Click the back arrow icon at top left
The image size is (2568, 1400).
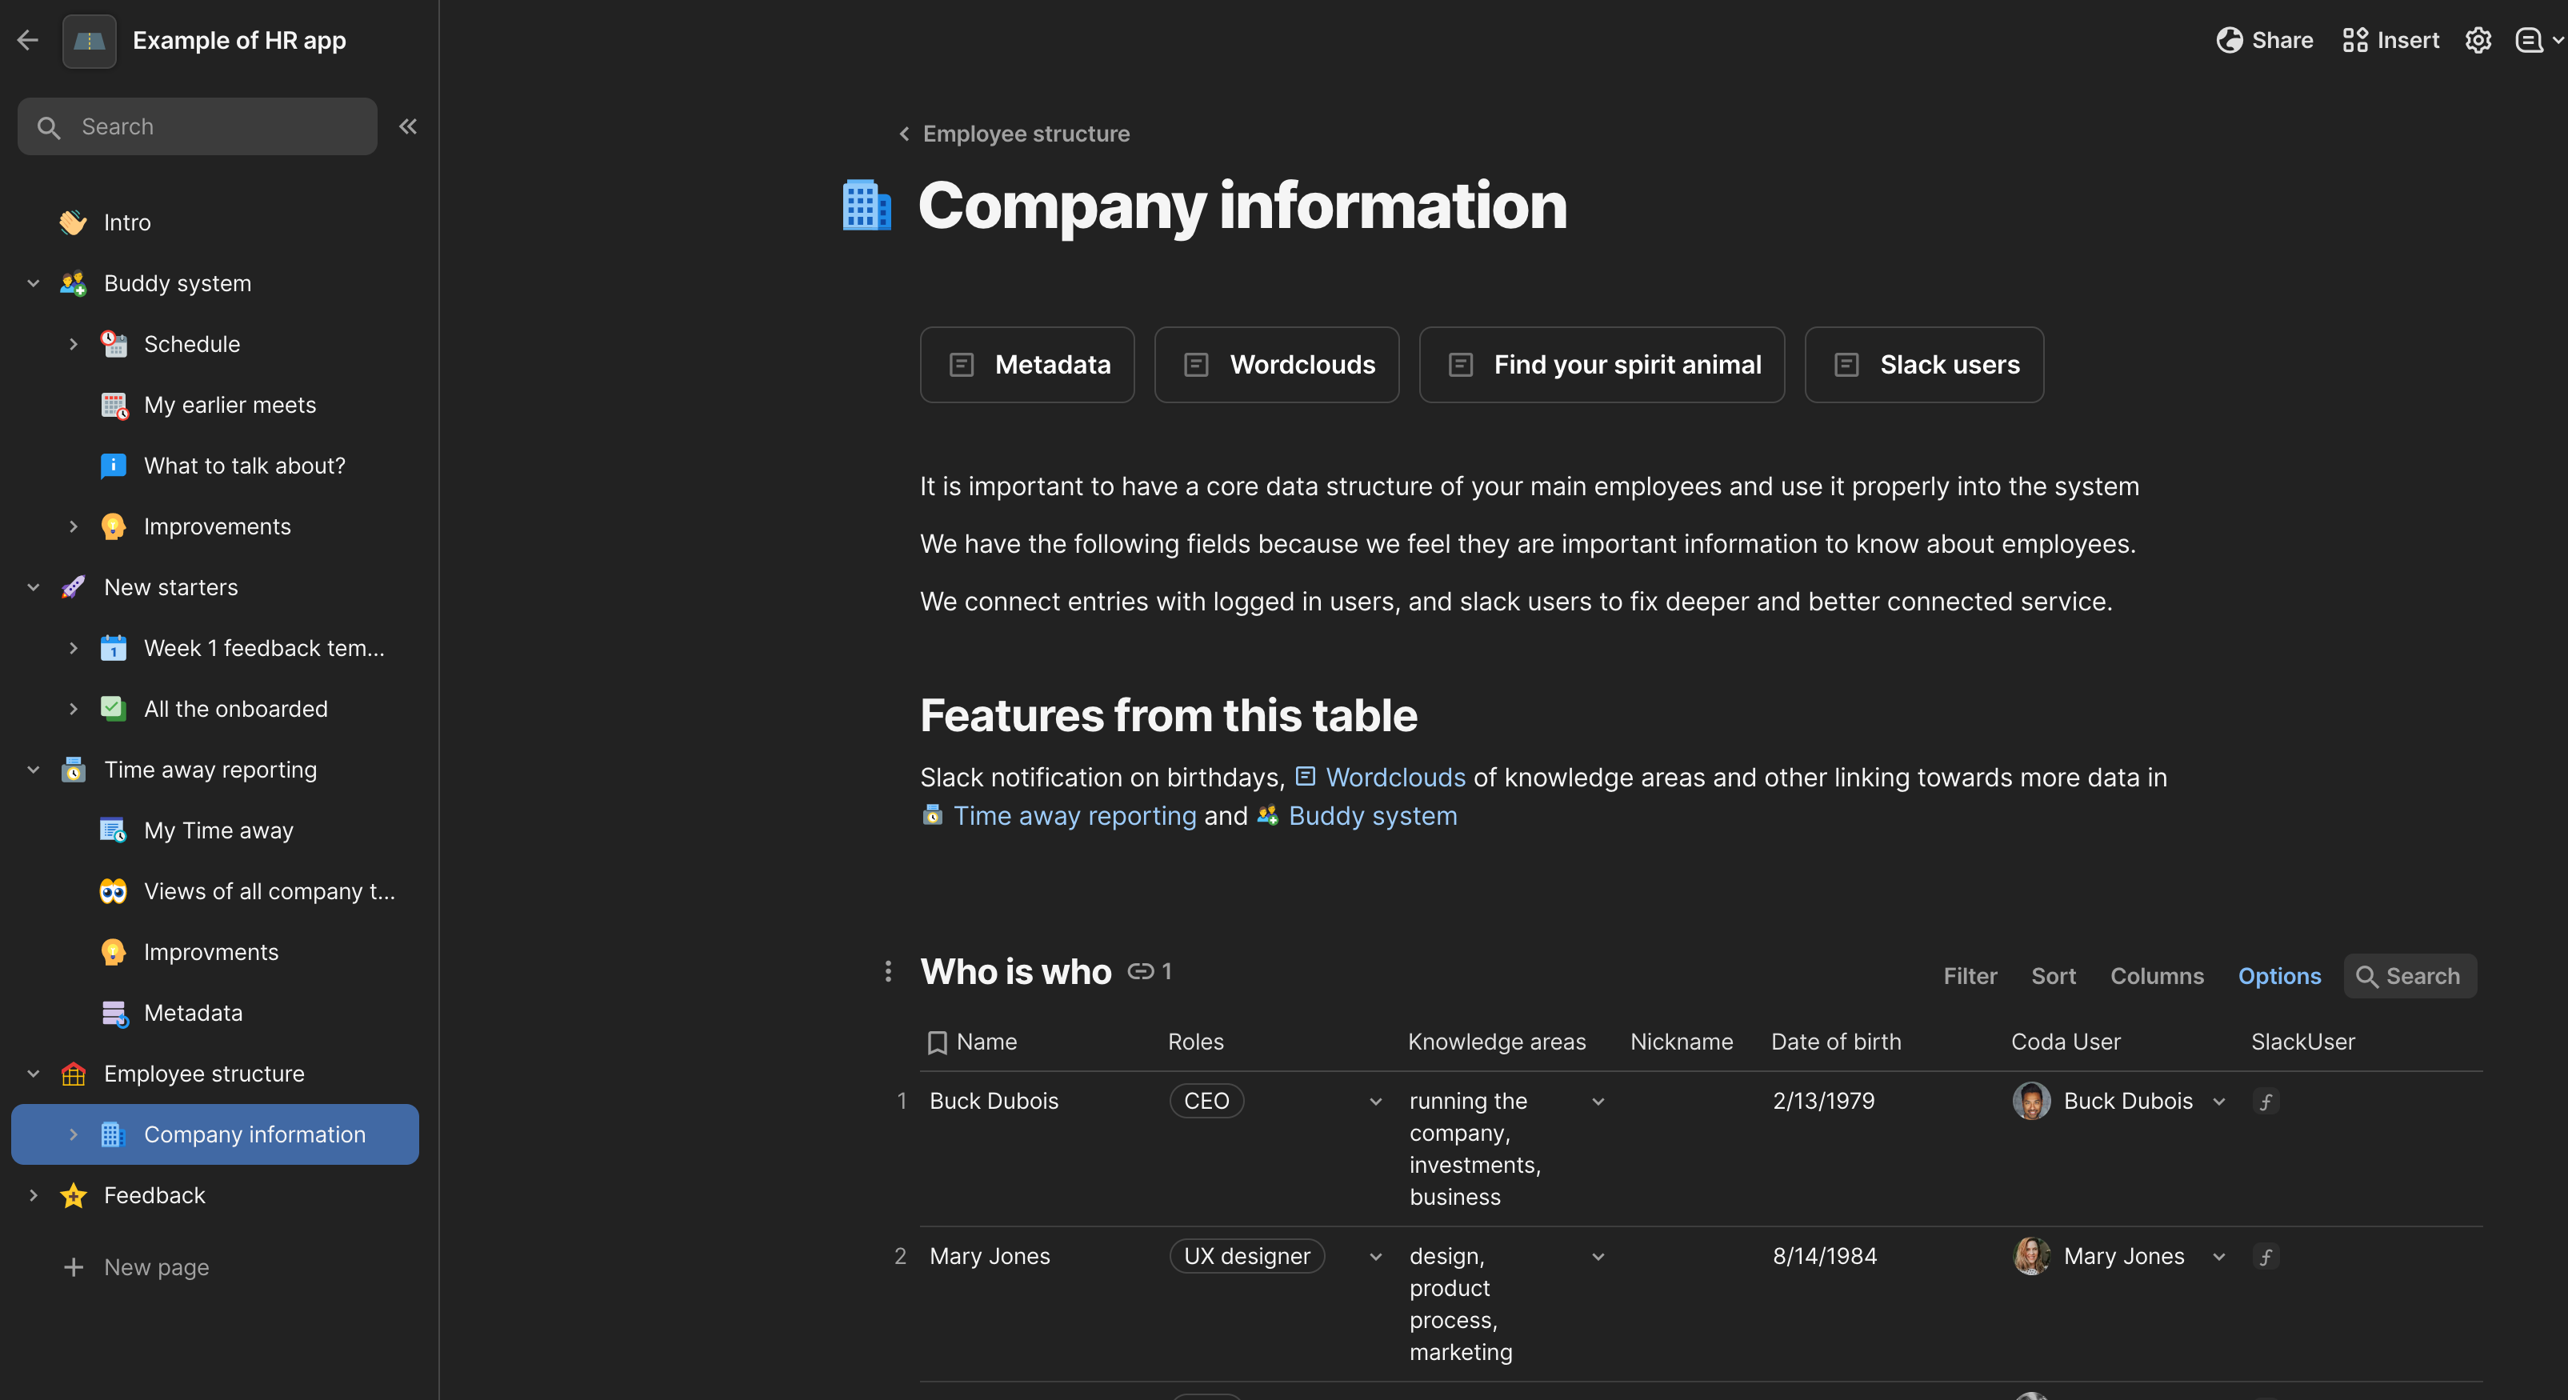pos(28,40)
